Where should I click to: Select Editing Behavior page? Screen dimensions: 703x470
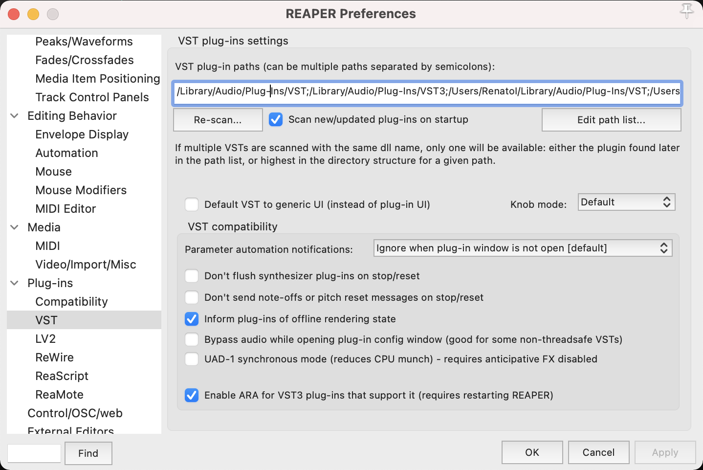click(72, 116)
